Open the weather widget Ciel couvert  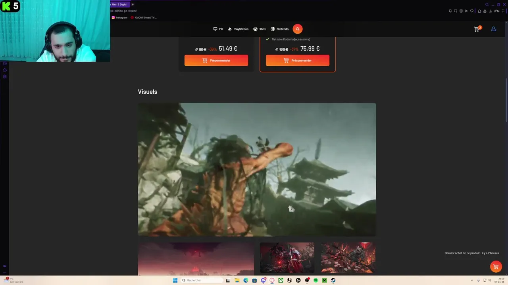click(x=13, y=280)
